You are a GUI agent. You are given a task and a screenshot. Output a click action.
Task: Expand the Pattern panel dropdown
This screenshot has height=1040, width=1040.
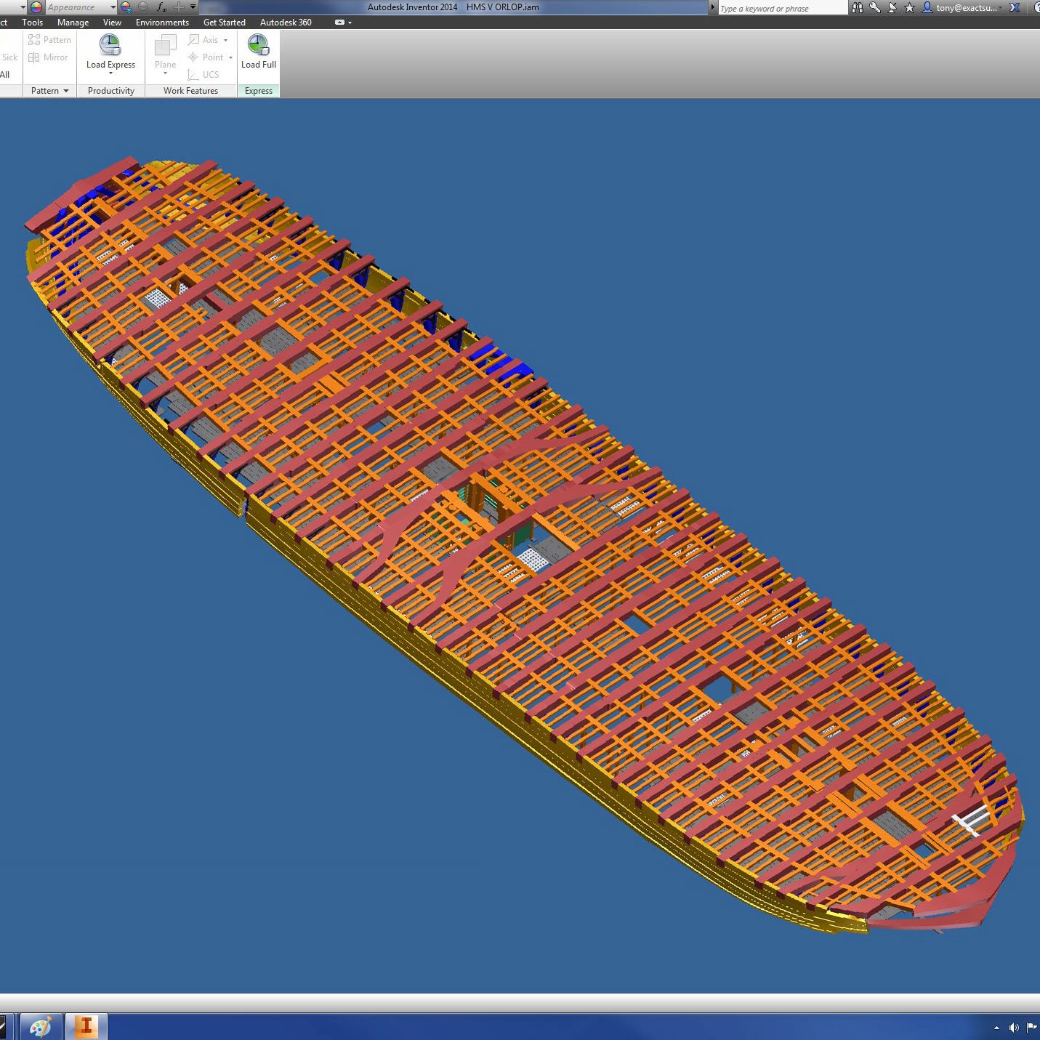click(x=65, y=91)
